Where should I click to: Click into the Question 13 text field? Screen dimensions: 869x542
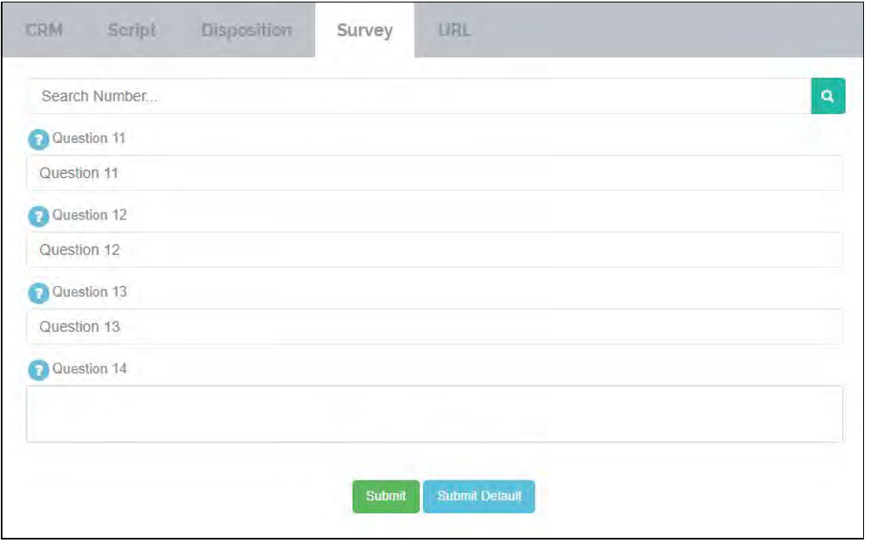click(434, 327)
